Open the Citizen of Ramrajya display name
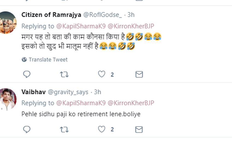Screen dimensions: 232x143 tap(51, 15)
